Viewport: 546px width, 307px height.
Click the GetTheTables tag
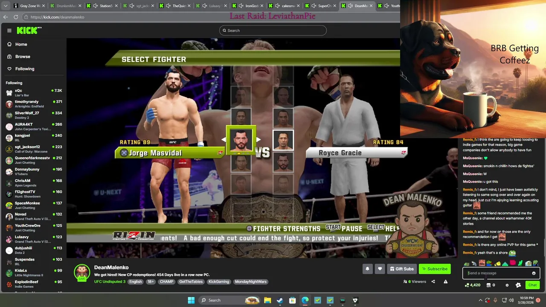[x=191, y=281]
